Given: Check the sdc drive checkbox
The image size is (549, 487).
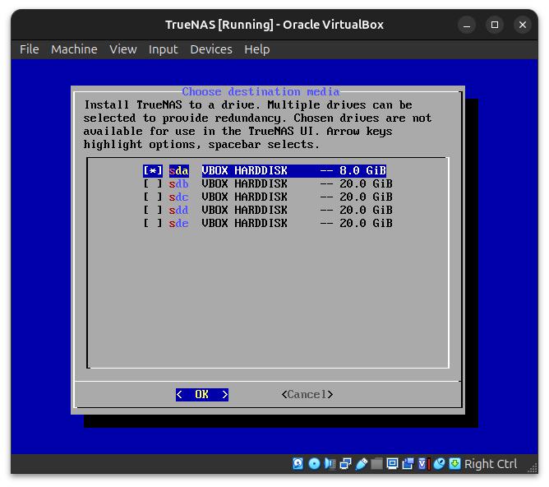Looking at the screenshot, I should (153, 197).
